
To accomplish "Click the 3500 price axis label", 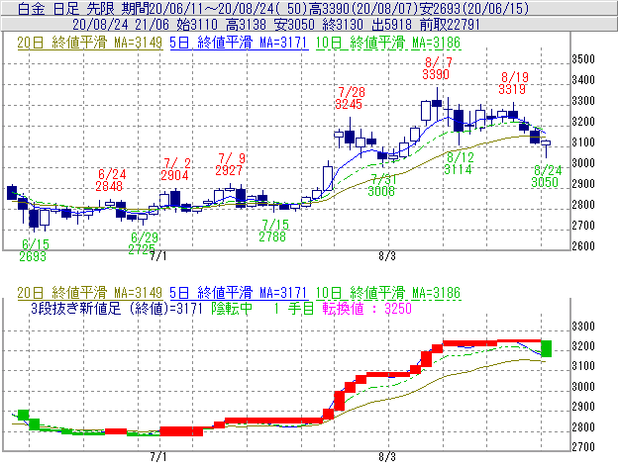I will pos(583,59).
